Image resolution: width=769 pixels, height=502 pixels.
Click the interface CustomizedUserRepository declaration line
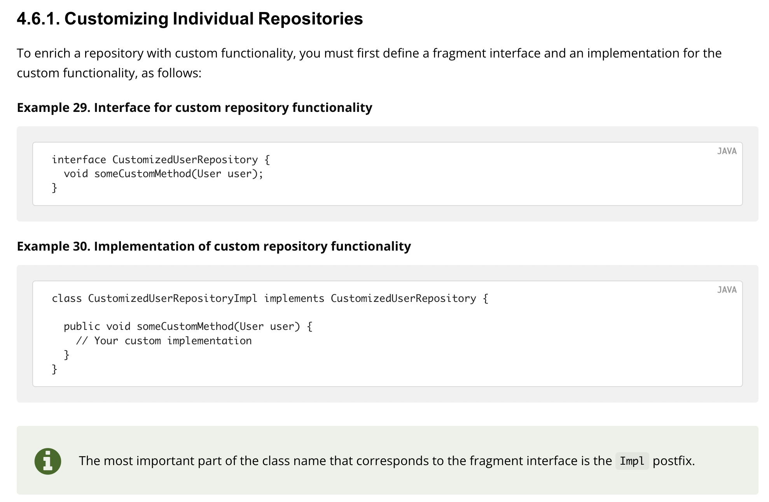pos(161,160)
